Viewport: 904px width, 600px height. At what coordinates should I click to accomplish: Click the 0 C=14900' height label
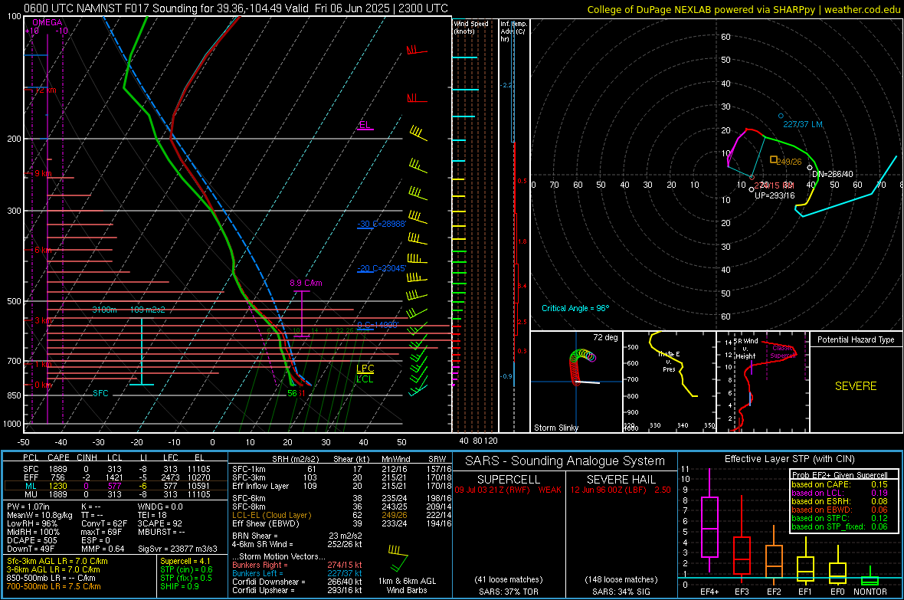coord(378,325)
